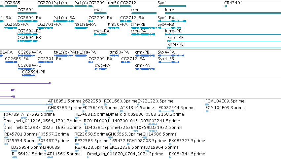
Task: Click the CG2701-RA transcript label
Action: 50,24
